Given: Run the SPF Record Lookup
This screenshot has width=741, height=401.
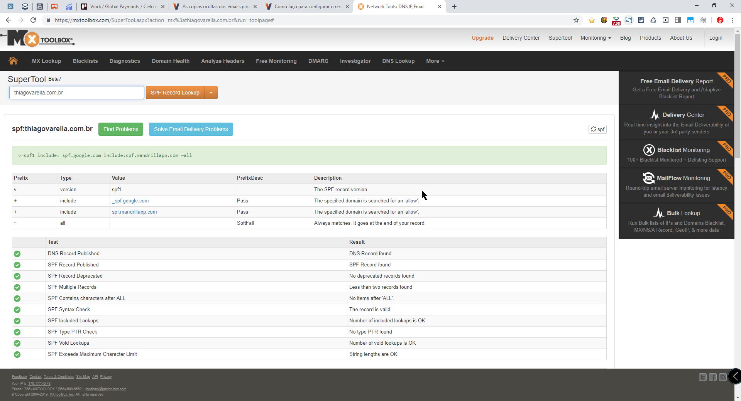Looking at the screenshot, I should 175,93.
